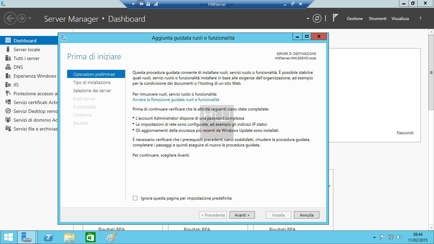
Task: Select the Operazioni preliminari wizard step
Action: point(96,74)
